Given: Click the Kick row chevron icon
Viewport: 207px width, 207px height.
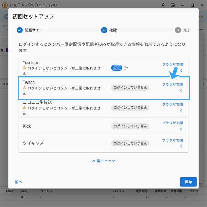Looking at the screenshot, I should (x=181, y=129).
